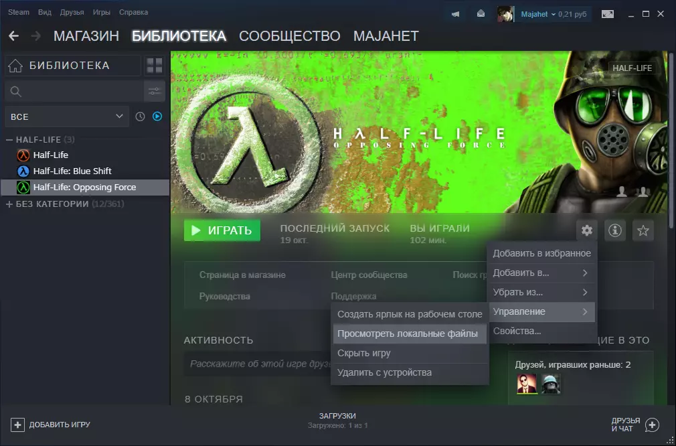Go to the MAJAHET profile tab
This screenshot has width=676, height=446.
[x=386, y=35]
